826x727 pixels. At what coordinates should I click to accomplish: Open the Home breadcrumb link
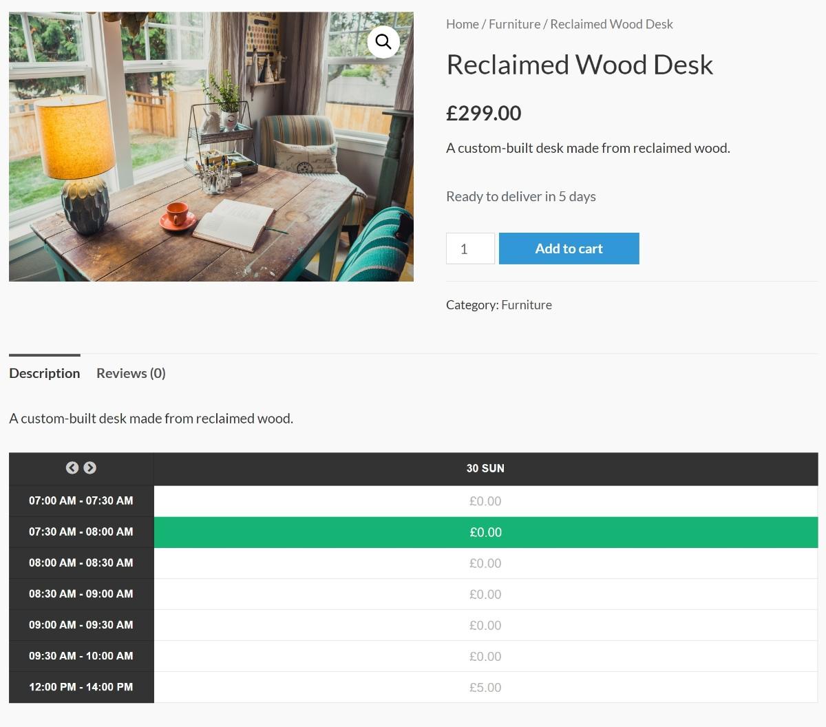(462, 24)
